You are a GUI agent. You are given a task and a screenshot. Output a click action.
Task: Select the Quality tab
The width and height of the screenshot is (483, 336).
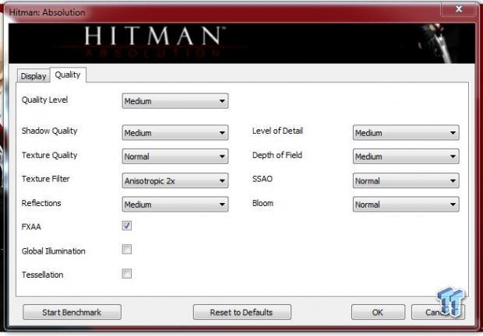pyautogui.click(x=68, y=75)
